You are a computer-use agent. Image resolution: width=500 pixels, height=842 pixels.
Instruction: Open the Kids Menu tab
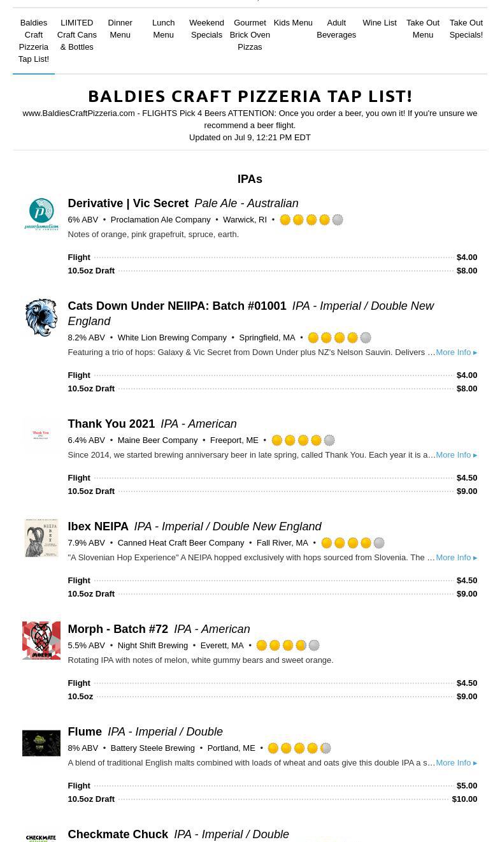293,23
